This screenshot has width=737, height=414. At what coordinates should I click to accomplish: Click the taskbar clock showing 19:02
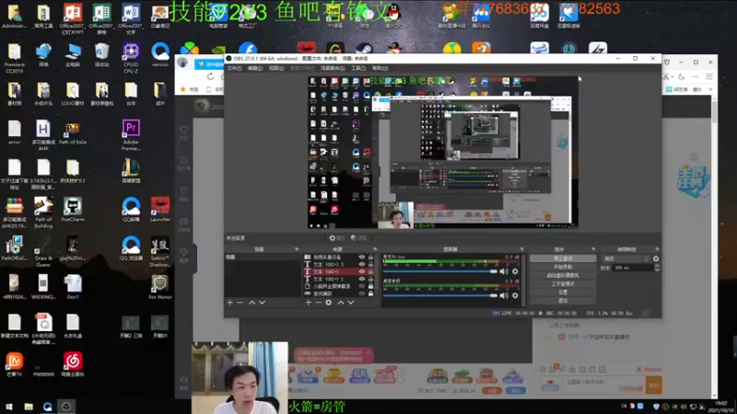(720, 407)
